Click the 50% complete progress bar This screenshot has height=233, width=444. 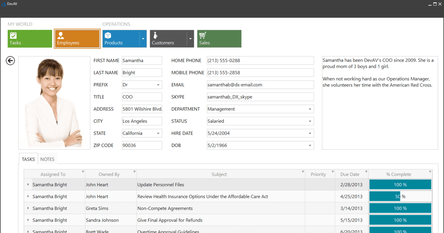(400, 196)
